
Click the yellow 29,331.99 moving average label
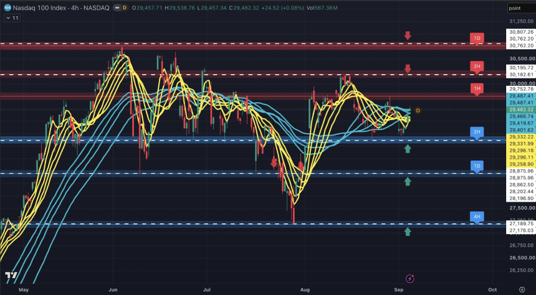(520, 143)
